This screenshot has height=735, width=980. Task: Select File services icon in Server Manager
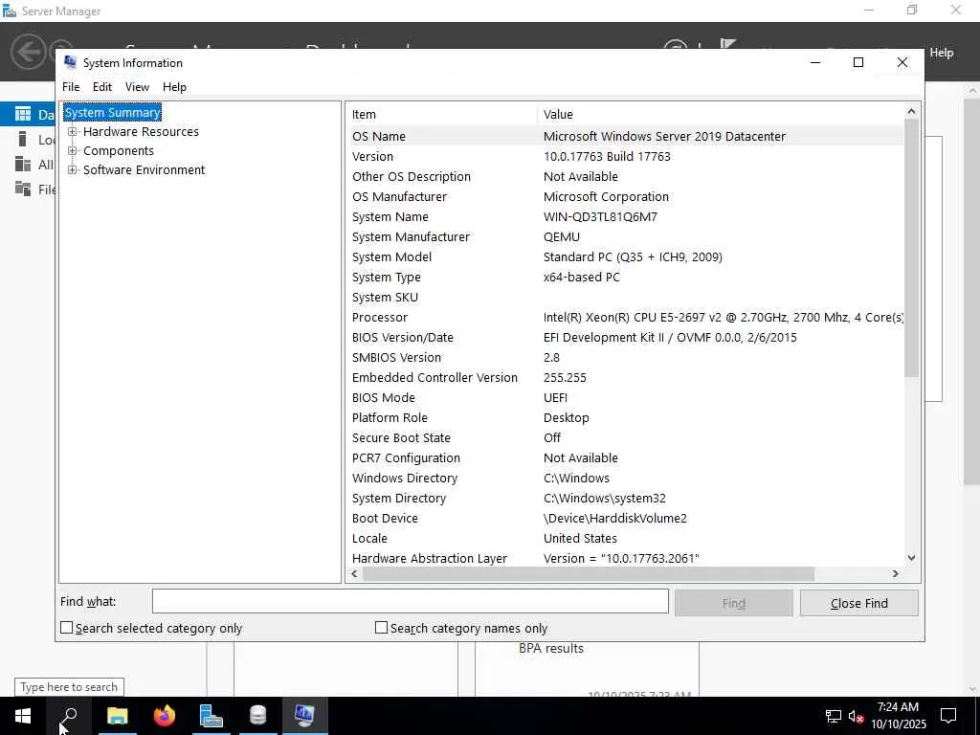click(x=23, y=189)
